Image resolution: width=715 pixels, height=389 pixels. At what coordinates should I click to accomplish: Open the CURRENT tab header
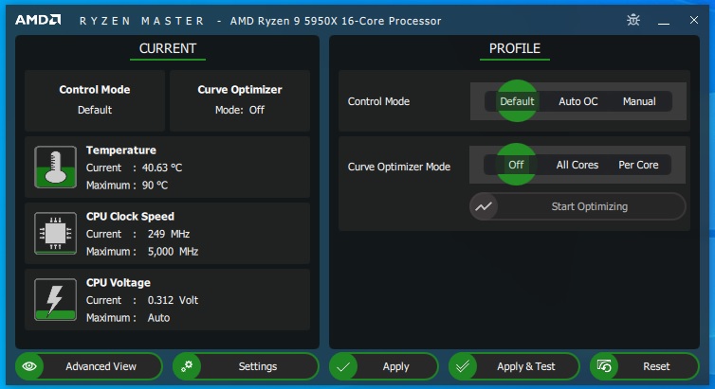(x=167, y=48)
